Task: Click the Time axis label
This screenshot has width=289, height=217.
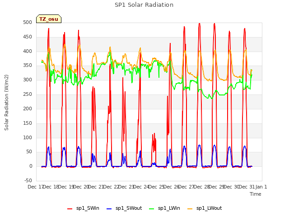Action: [x=256, y=194]
